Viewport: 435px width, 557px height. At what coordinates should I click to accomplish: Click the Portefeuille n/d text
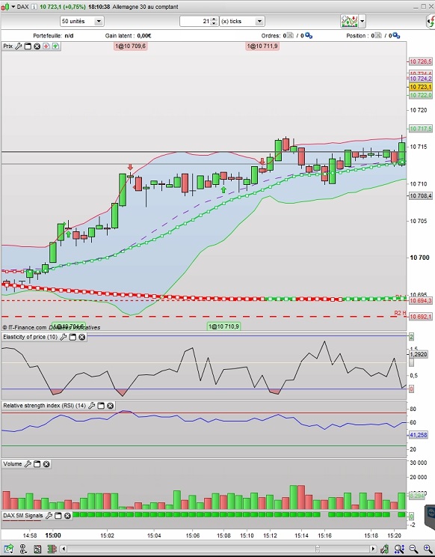53,35
